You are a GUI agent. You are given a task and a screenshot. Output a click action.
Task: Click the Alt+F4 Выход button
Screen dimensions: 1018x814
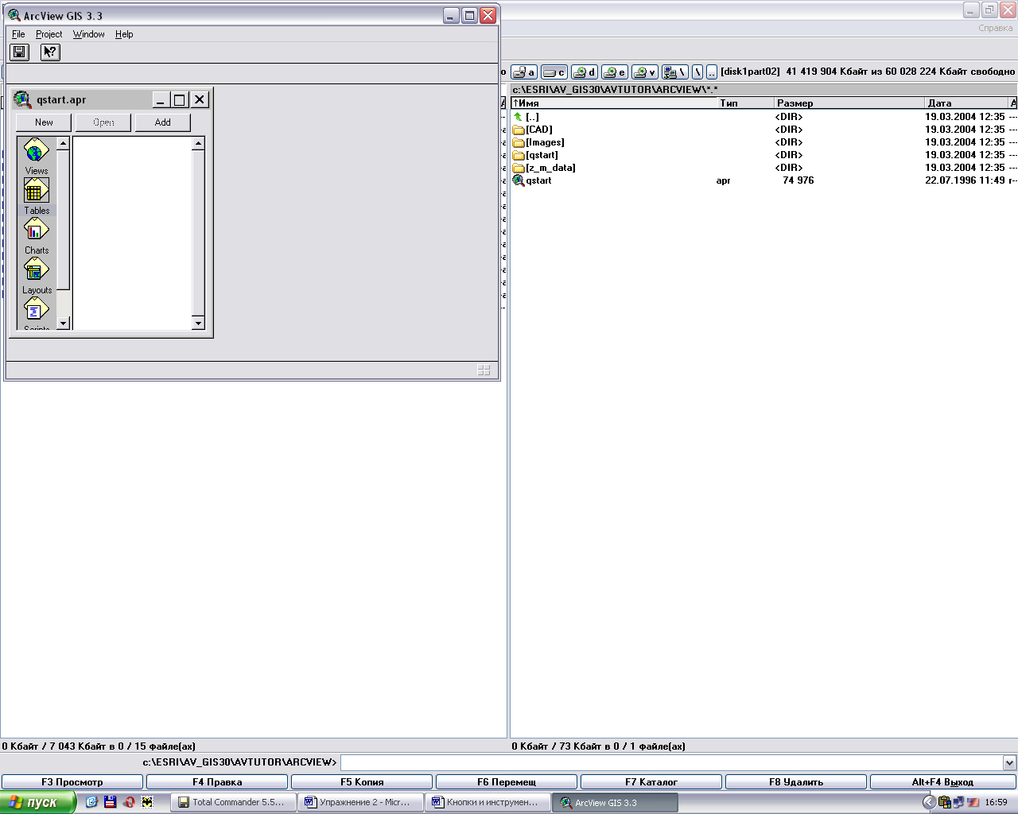(x=942, y=782)
